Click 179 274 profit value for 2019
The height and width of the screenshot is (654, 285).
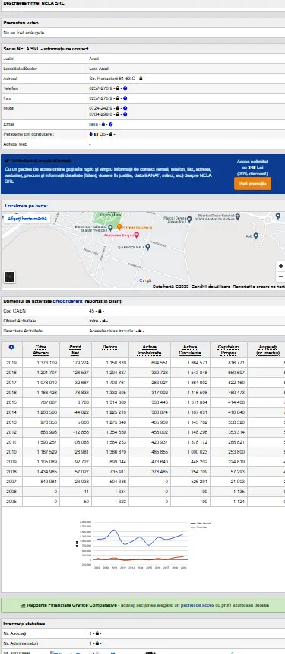(75, 363)
